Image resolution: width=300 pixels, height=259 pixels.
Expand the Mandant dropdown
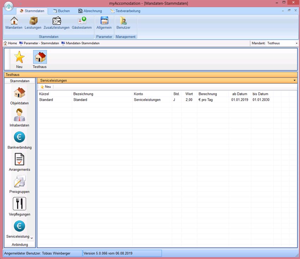pyautogui.click(x=296, y=43)
